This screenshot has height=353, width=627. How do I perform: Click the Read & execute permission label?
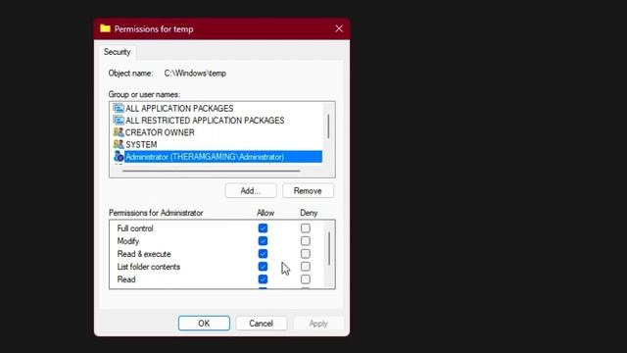point(144,254)
